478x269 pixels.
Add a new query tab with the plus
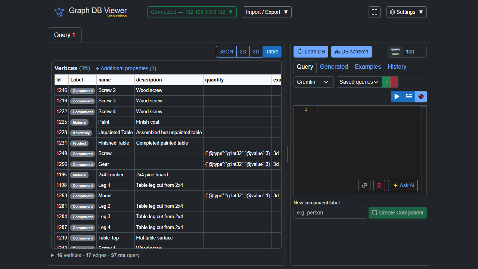(90, 35)
